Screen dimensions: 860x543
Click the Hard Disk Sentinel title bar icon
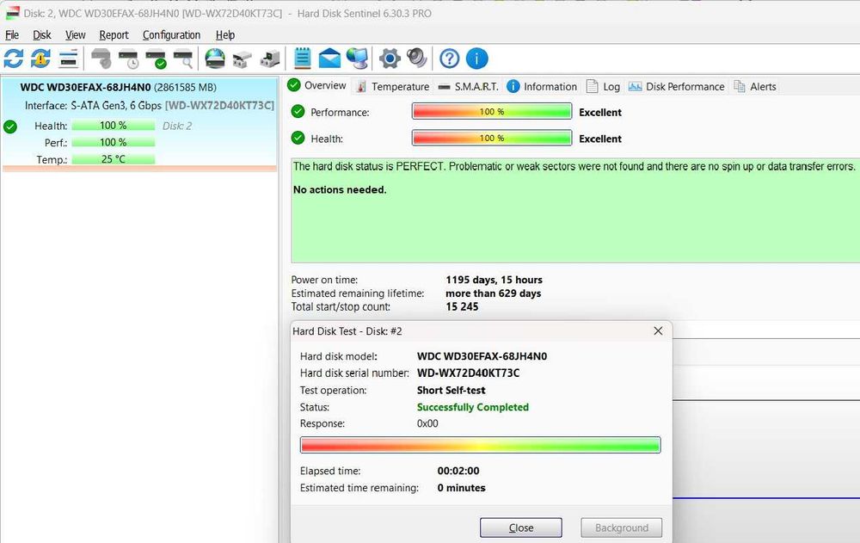(x=12, y=13)
